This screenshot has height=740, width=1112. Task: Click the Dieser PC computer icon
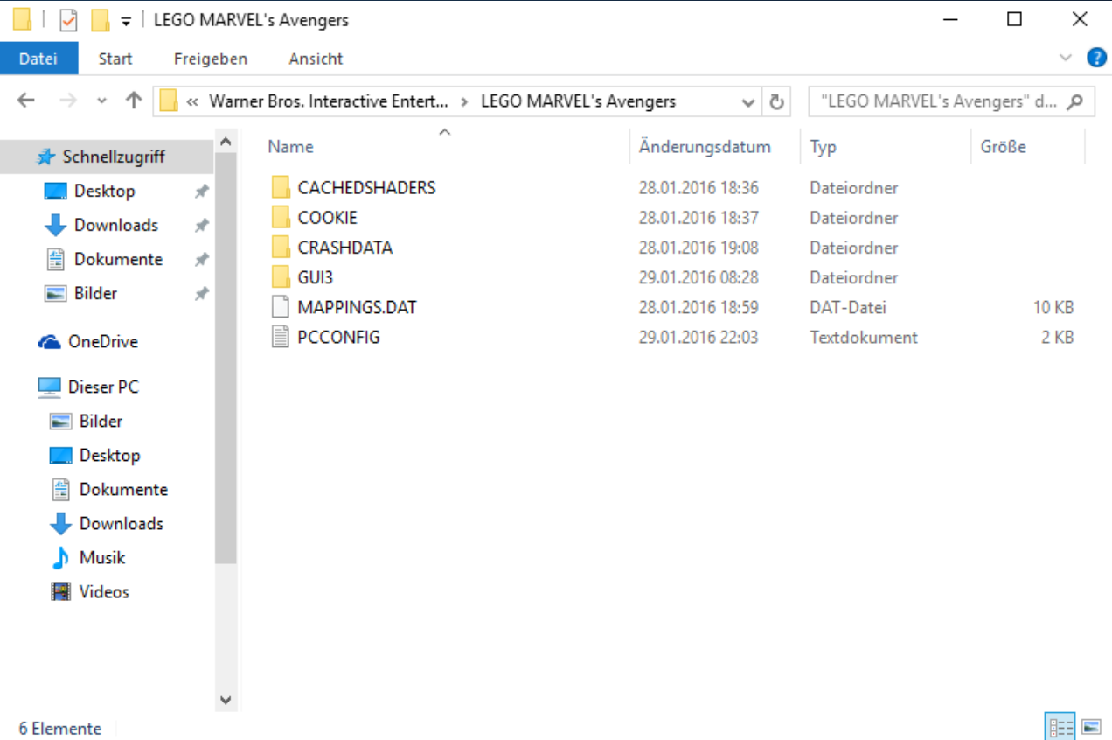coord(50,387)
